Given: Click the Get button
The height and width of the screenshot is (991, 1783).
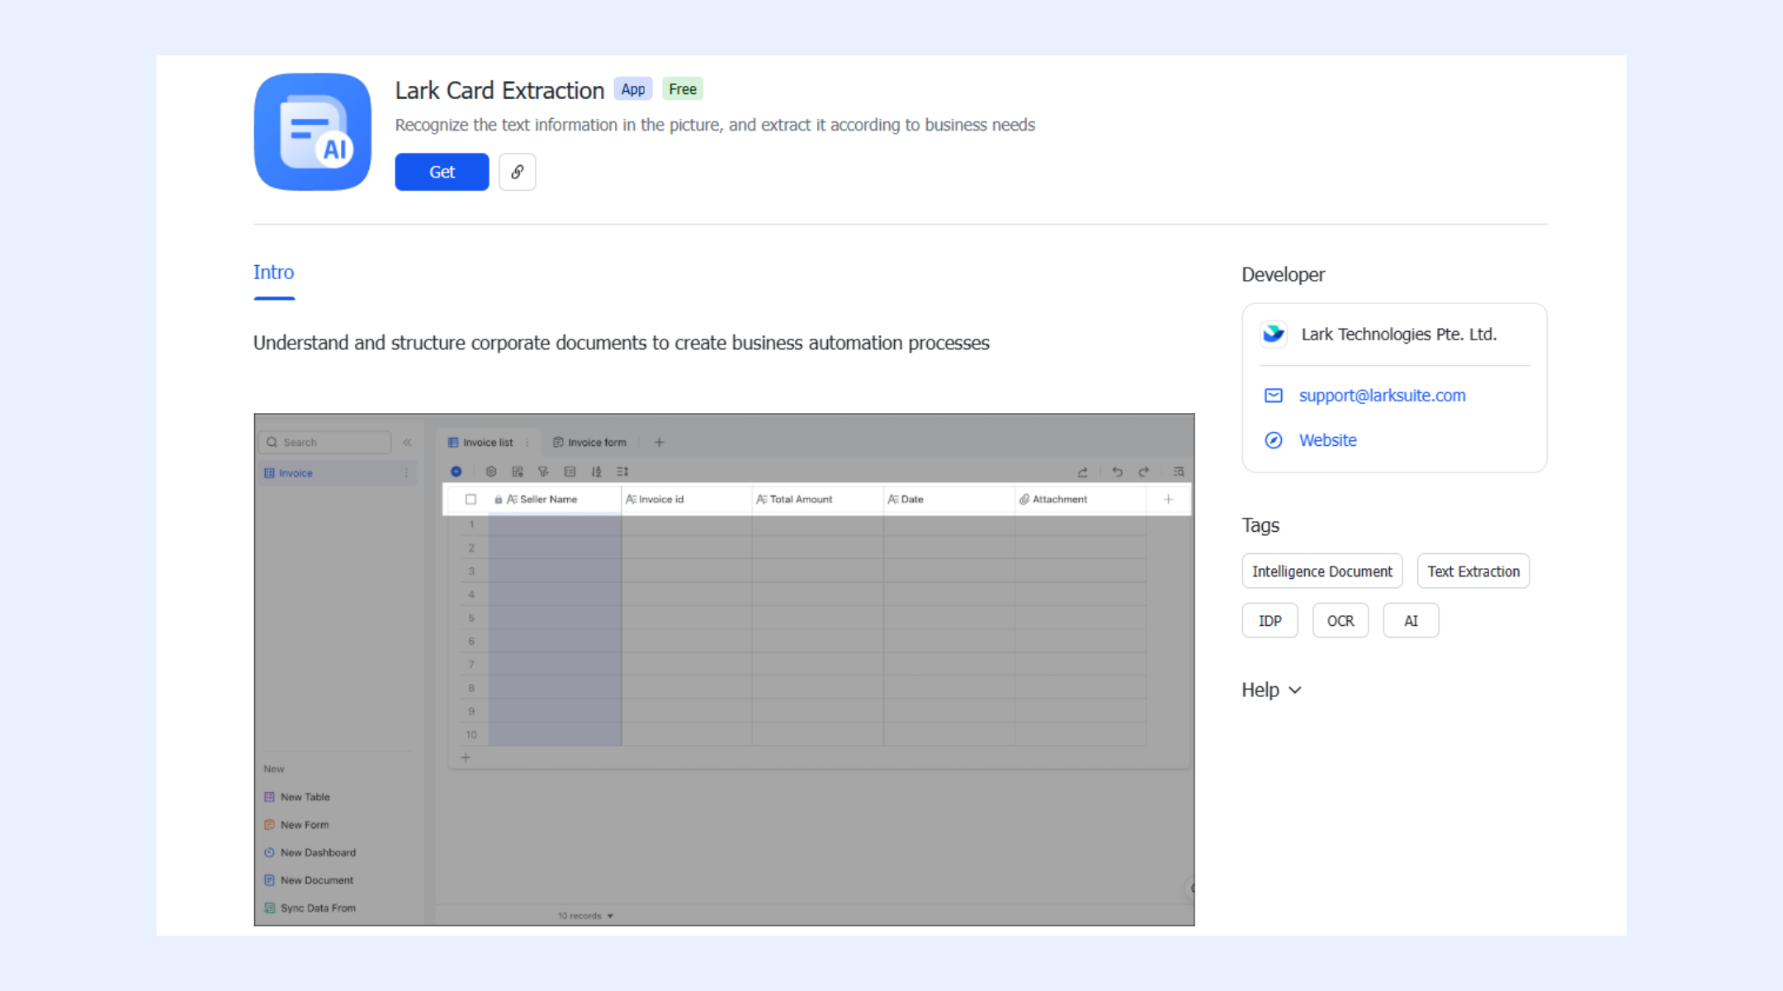Looking at the screenshot, I should [x=442, y=172].
